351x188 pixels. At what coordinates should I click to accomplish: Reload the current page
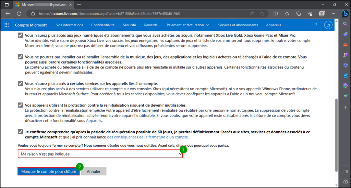[x=19, y=14]
